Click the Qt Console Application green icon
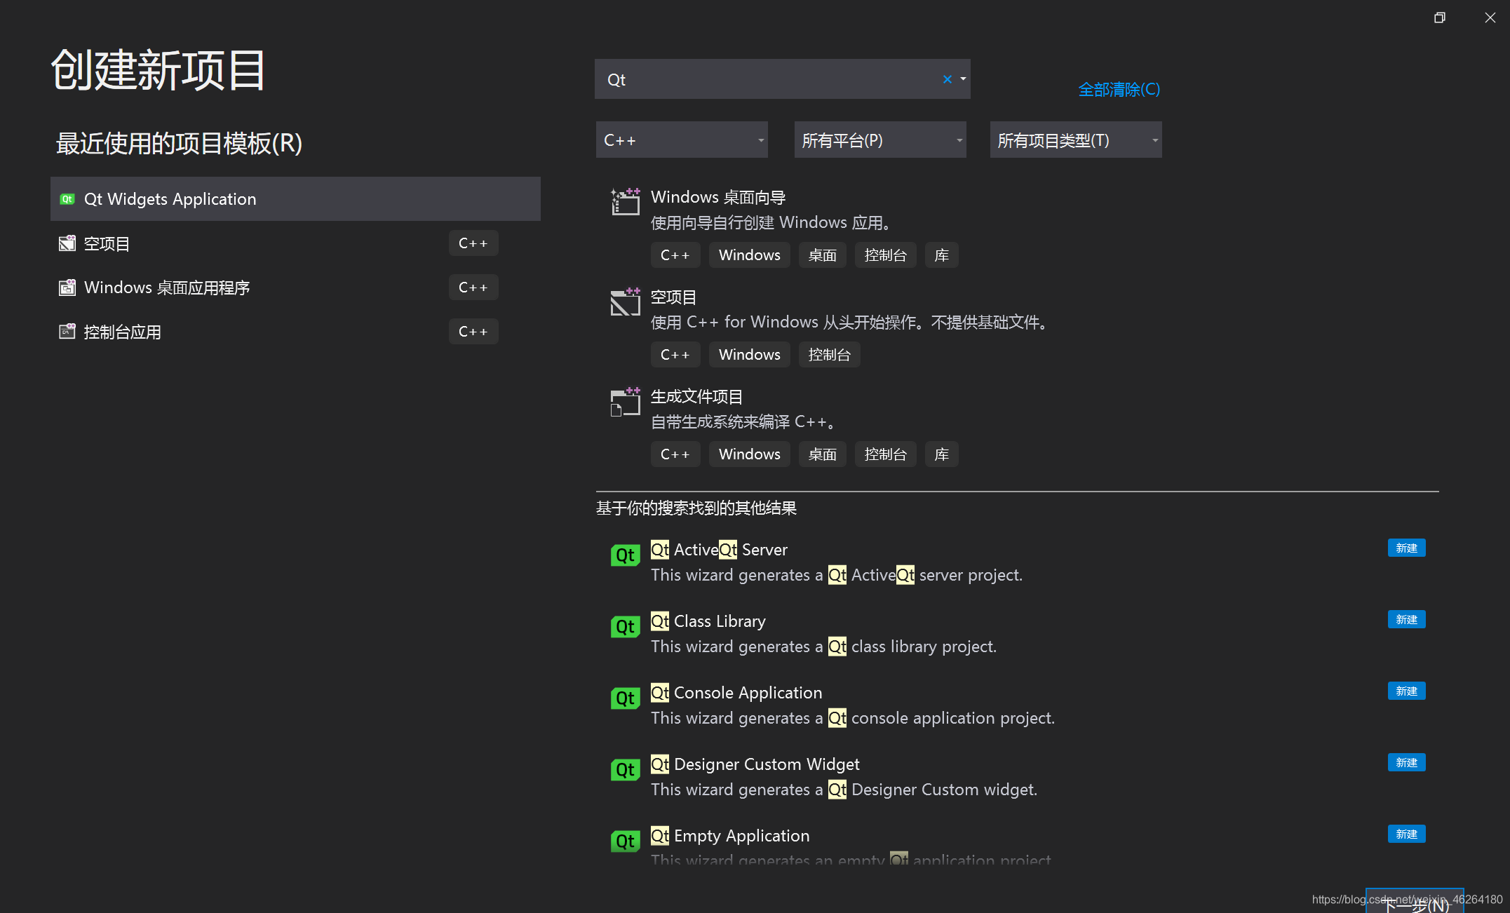Screen dimensions: 1510x913 (x=625, y=698)
